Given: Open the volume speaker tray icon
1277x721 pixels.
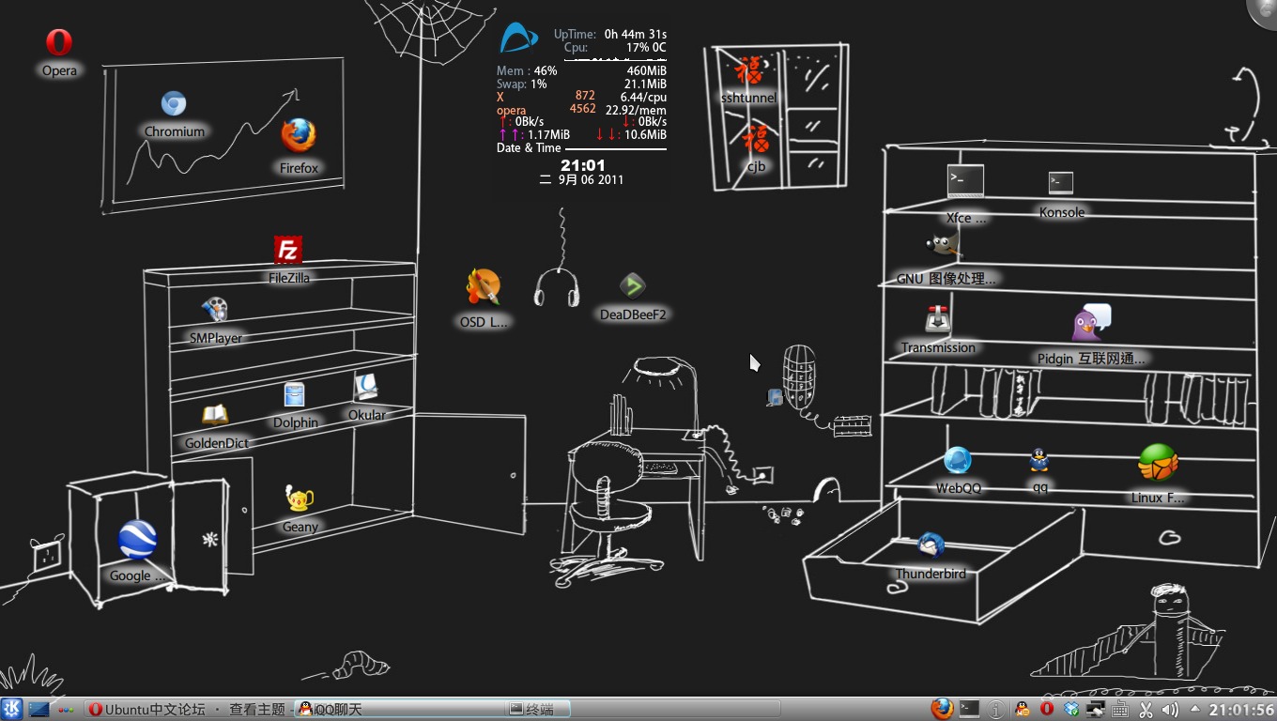Looking at the screenshot, I should pyautogui.click(x=1170, y=710).
